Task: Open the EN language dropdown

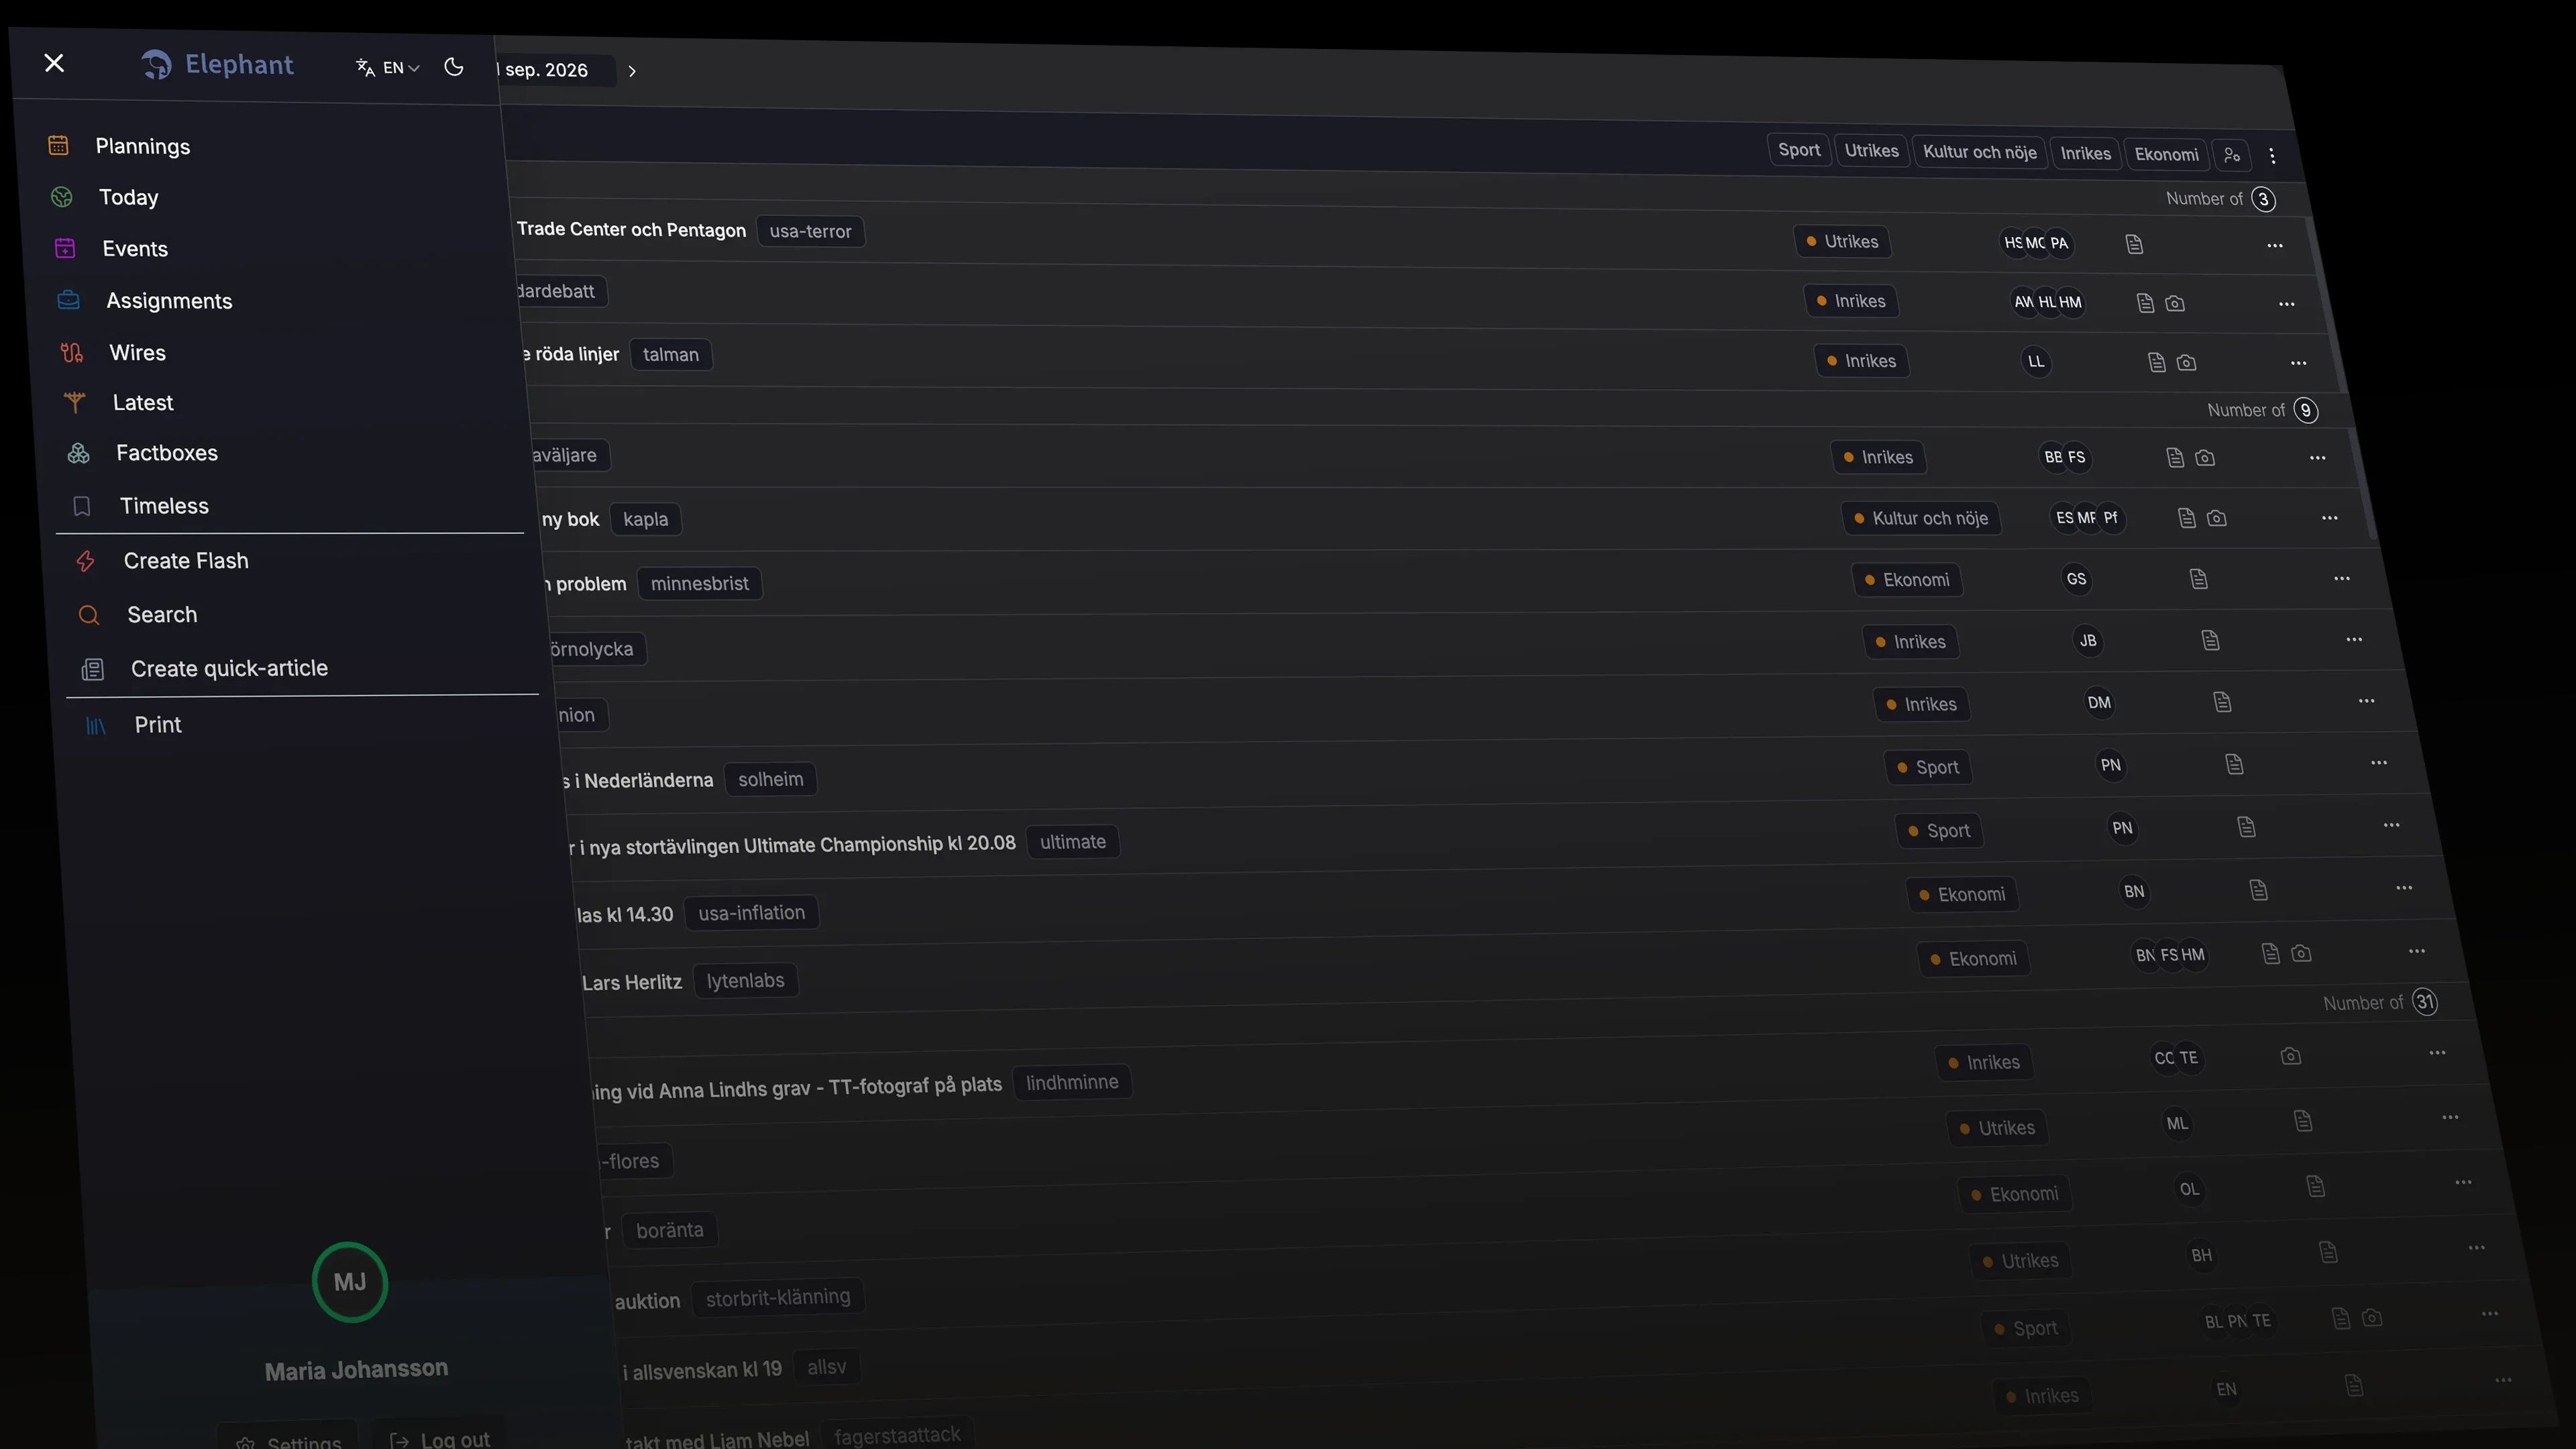Action: tap(388, 68)
